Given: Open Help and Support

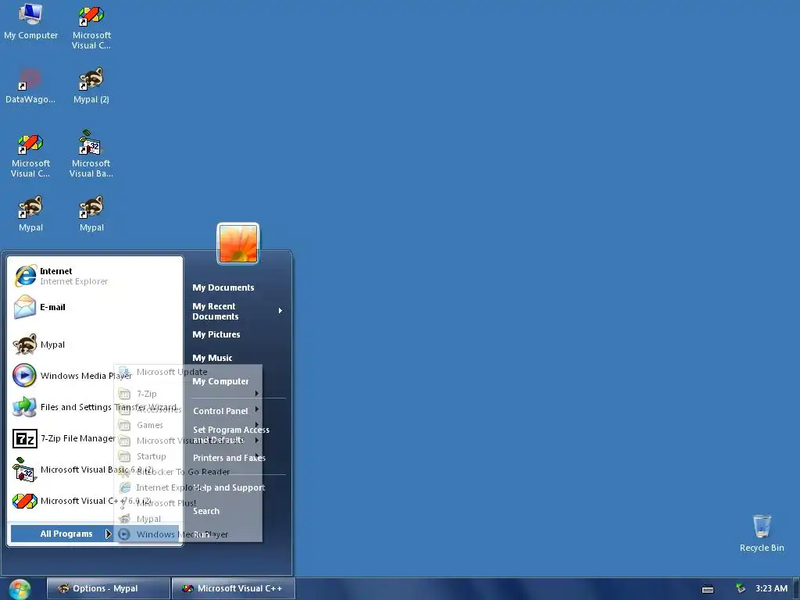Looking at the screenshot, I should click(229, 487).
